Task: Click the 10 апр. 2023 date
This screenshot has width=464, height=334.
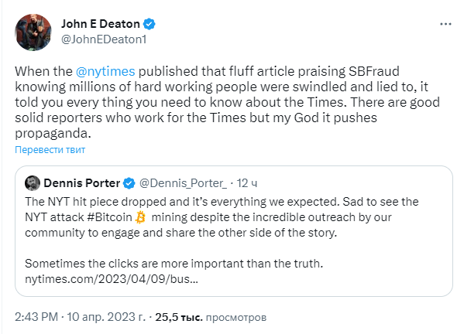Action: point(106,317)
